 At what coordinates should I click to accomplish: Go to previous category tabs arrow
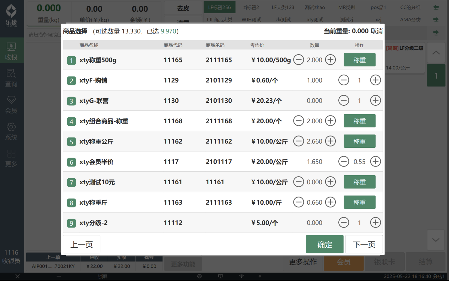point(436,7)
